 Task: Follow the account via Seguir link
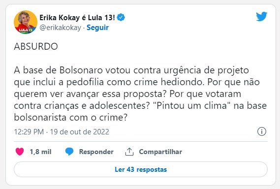pyautogui.click(x=97, y=28)
